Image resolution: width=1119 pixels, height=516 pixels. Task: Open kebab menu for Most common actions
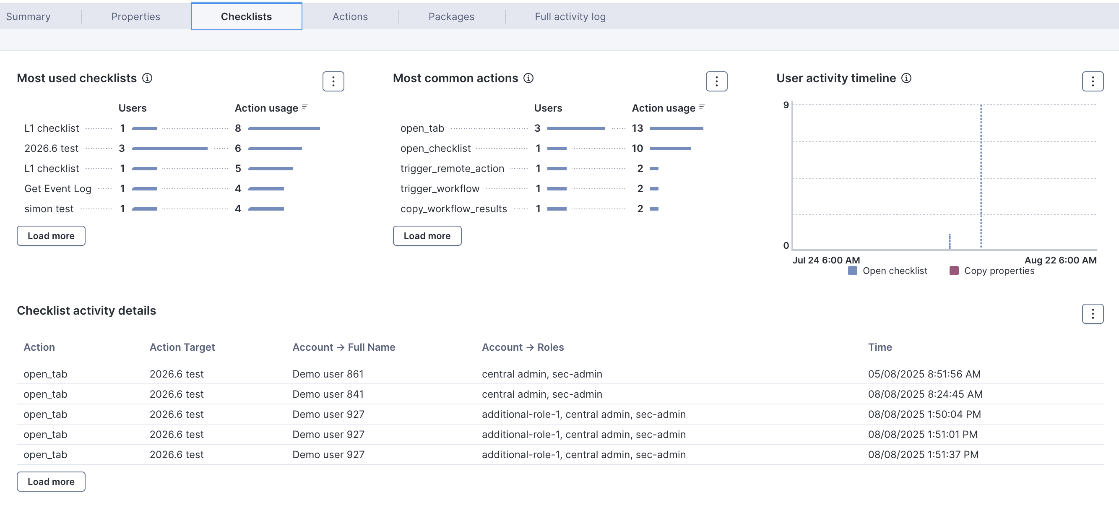(716, 81)
